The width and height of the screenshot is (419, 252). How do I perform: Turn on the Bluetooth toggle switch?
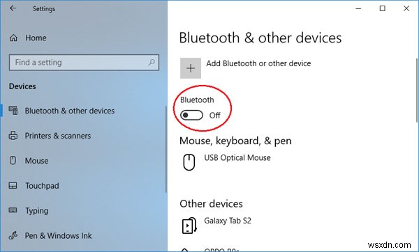[x=191, y=116]
